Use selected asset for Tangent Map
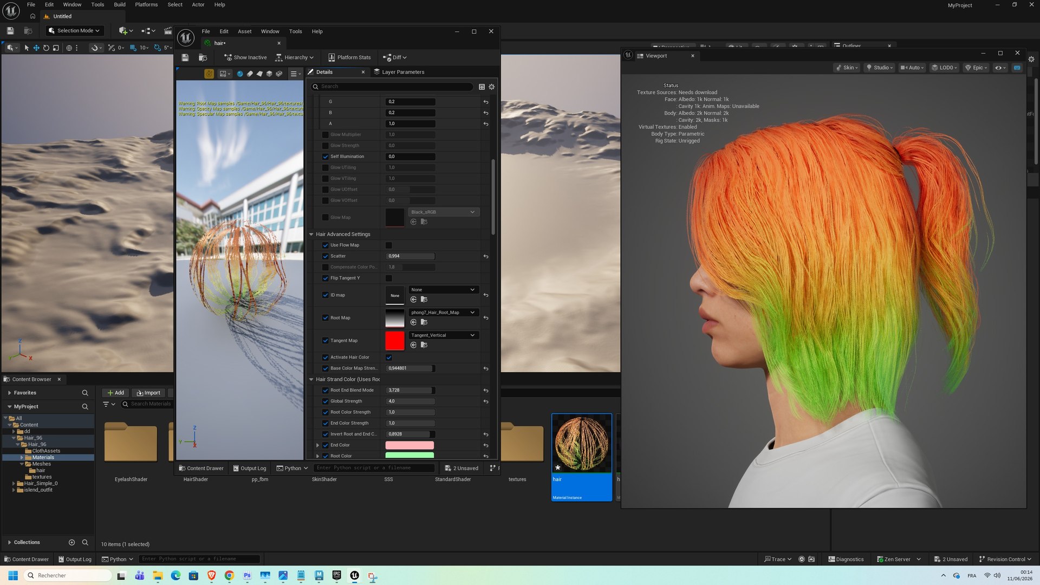1040x585 pixels. 414,345
